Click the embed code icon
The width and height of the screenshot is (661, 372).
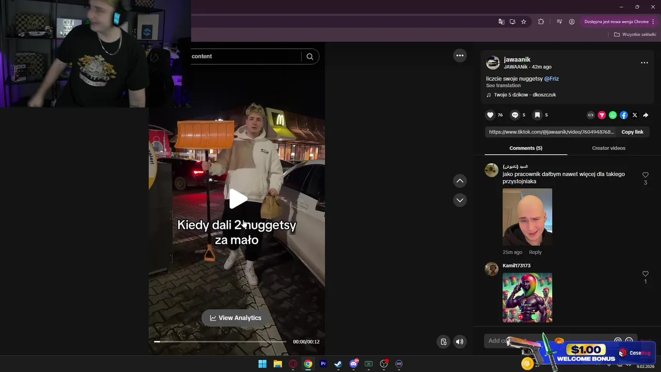(591, 115)
